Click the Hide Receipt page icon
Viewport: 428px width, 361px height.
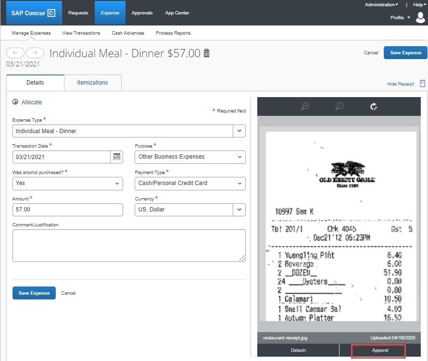(422, 84)
